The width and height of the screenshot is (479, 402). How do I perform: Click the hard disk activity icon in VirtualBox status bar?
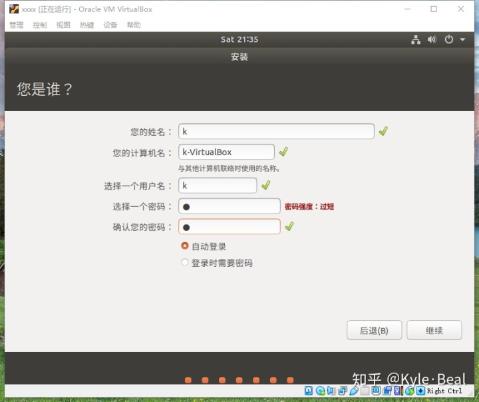point(309,391)
